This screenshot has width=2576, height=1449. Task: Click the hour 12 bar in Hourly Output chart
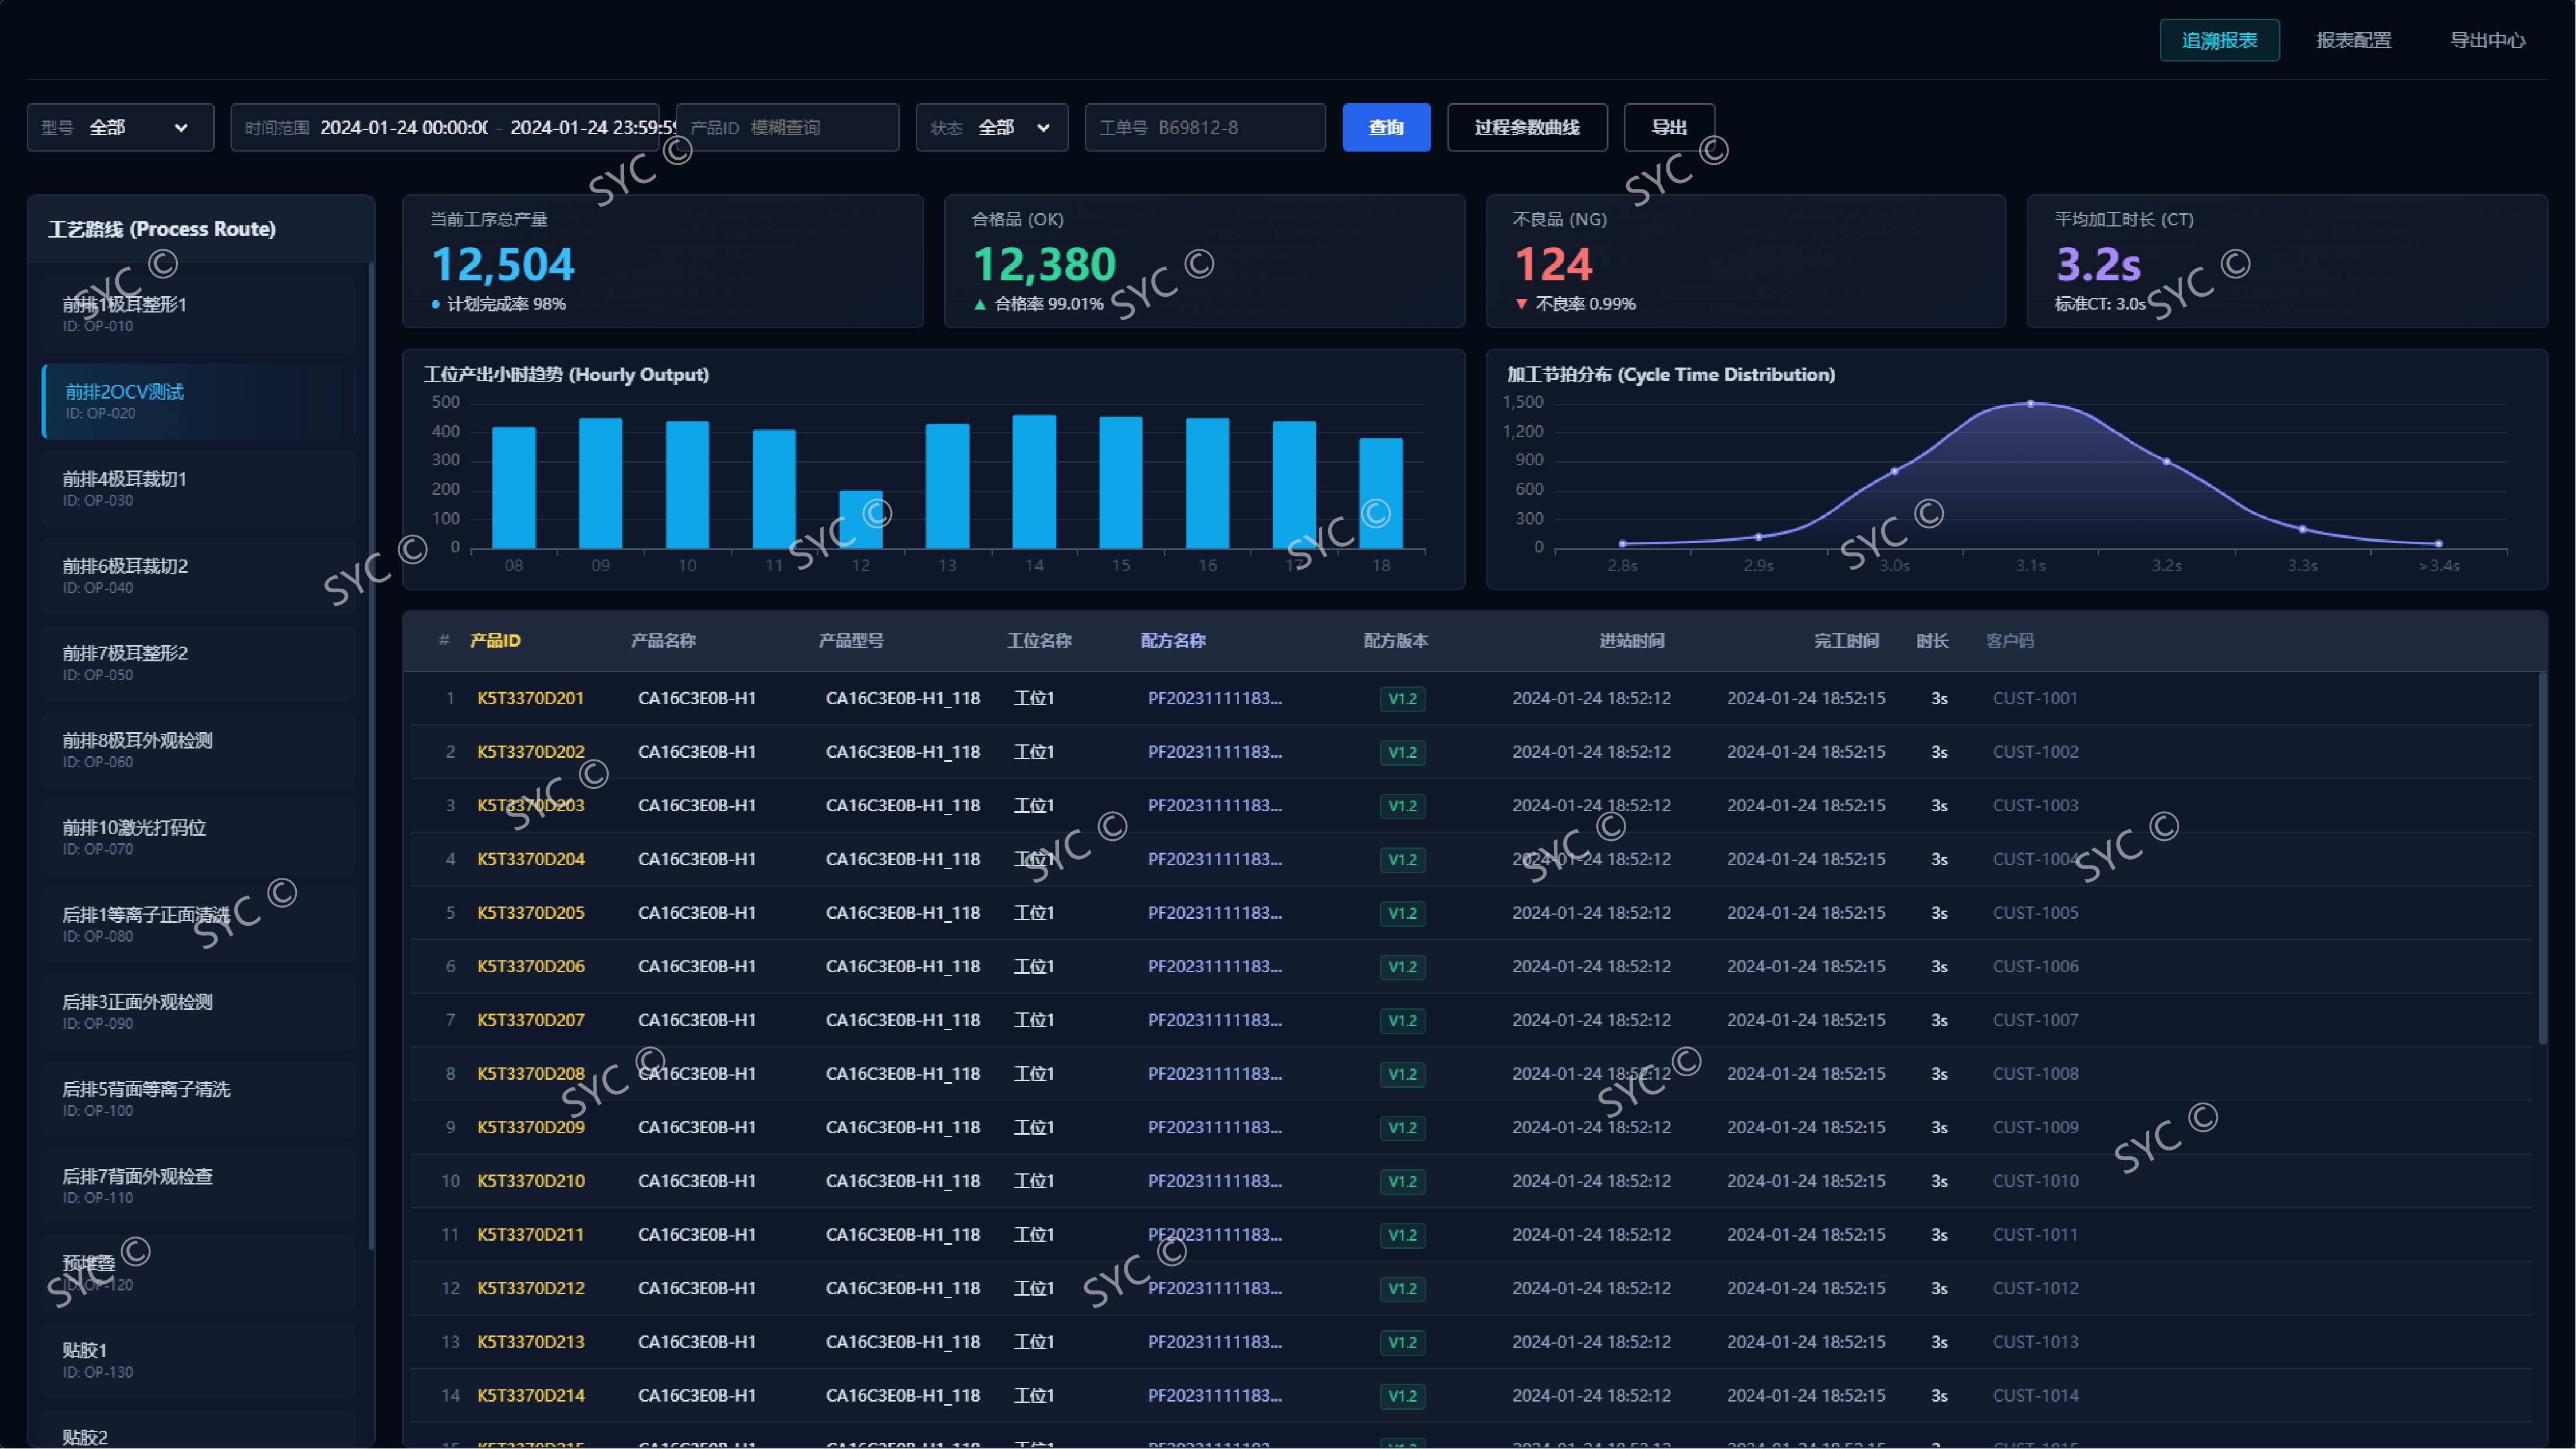[860, 519]
